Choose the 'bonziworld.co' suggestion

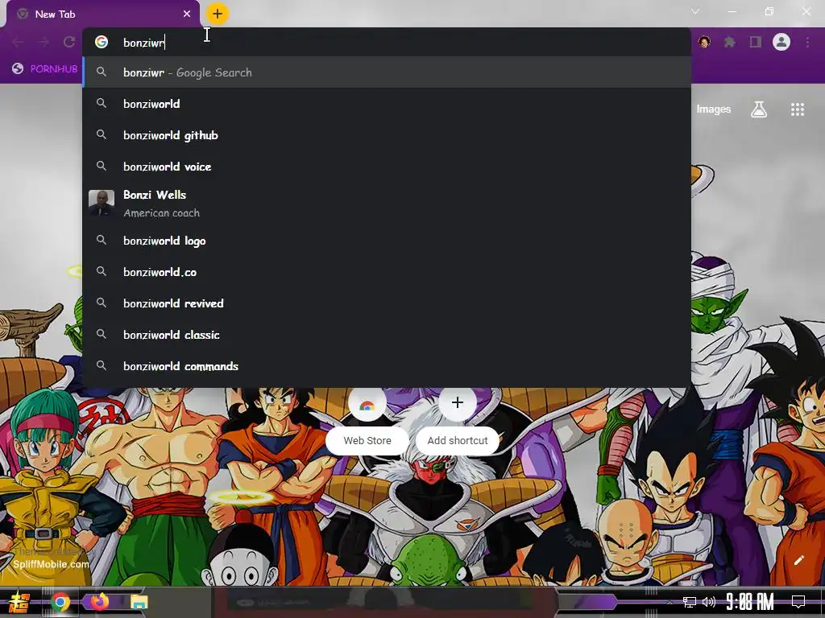(x=387, y=272)
